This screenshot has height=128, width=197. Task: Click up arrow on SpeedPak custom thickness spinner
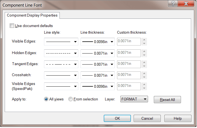point(144,84)
